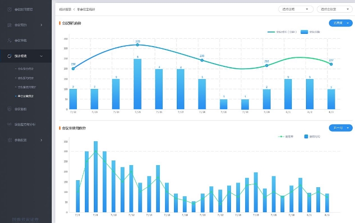Click the 统计报表 breadcrumb link

(66, 9)
